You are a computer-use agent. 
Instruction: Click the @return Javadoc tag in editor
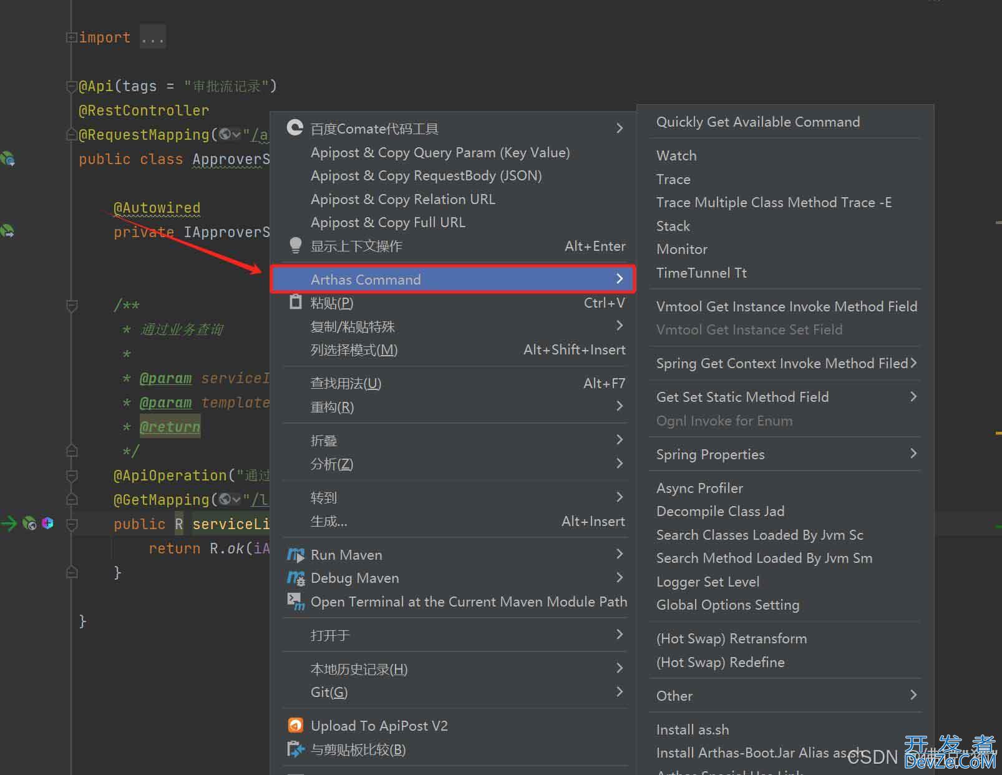(x=170, y=427)
